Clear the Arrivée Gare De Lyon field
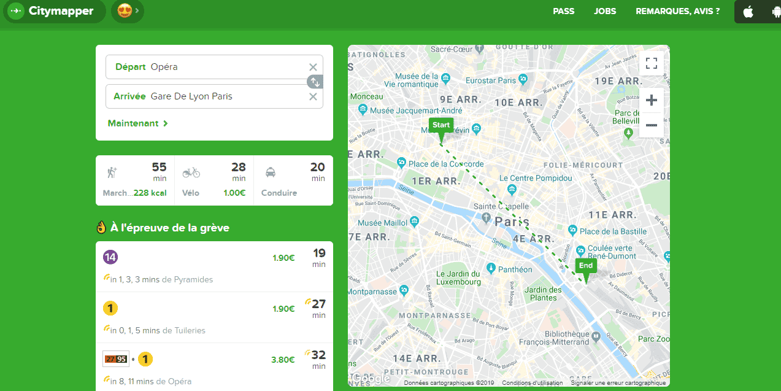781x391 pixels. [x=313, y=96]
